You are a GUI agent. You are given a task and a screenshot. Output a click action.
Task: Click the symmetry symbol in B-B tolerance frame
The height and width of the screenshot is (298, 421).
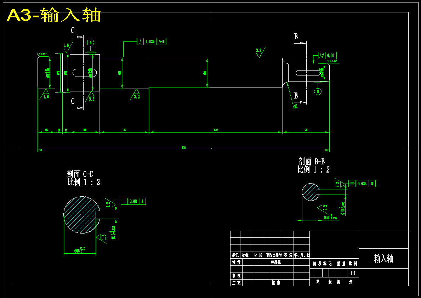pyautogui.click(x=352, y=184)
